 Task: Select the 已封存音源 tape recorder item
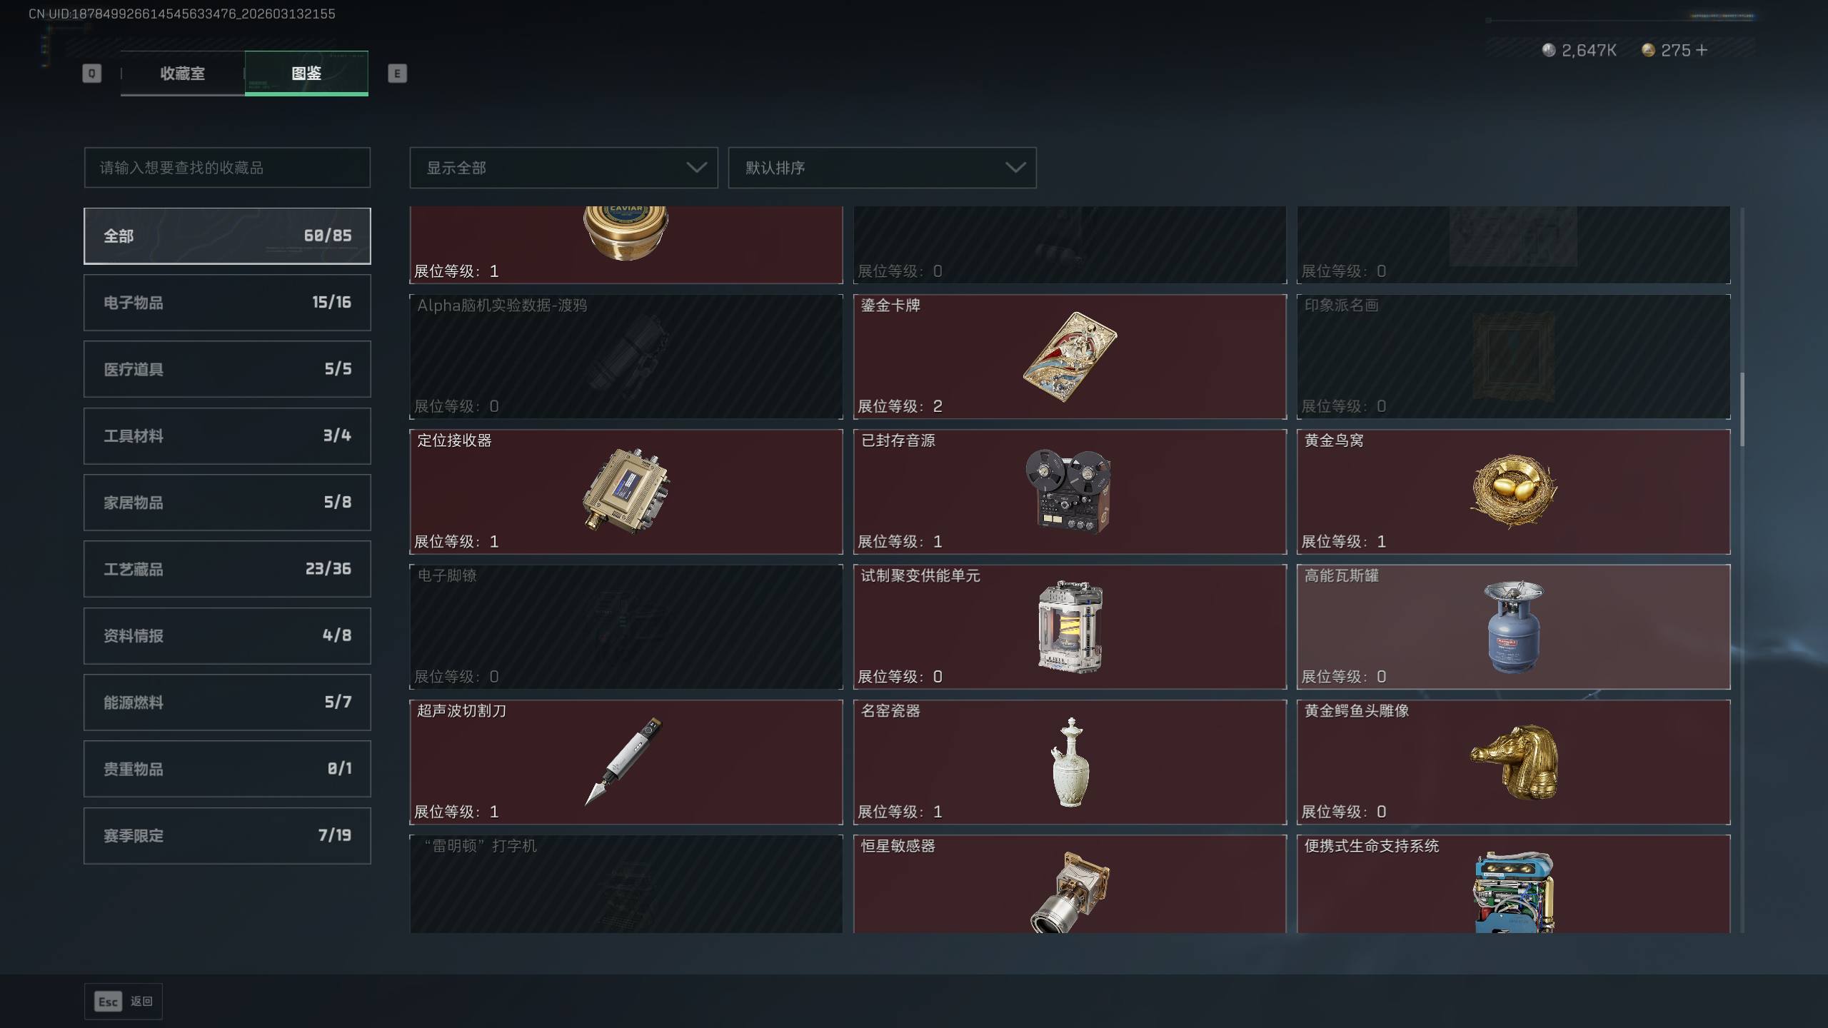(1070, 491)
